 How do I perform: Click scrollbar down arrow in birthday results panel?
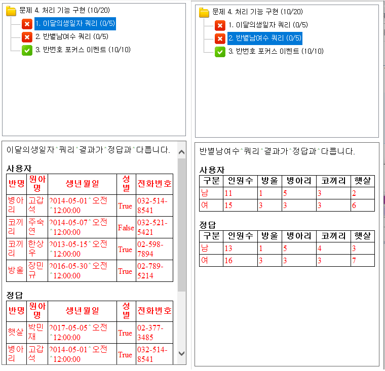[182, 354]
